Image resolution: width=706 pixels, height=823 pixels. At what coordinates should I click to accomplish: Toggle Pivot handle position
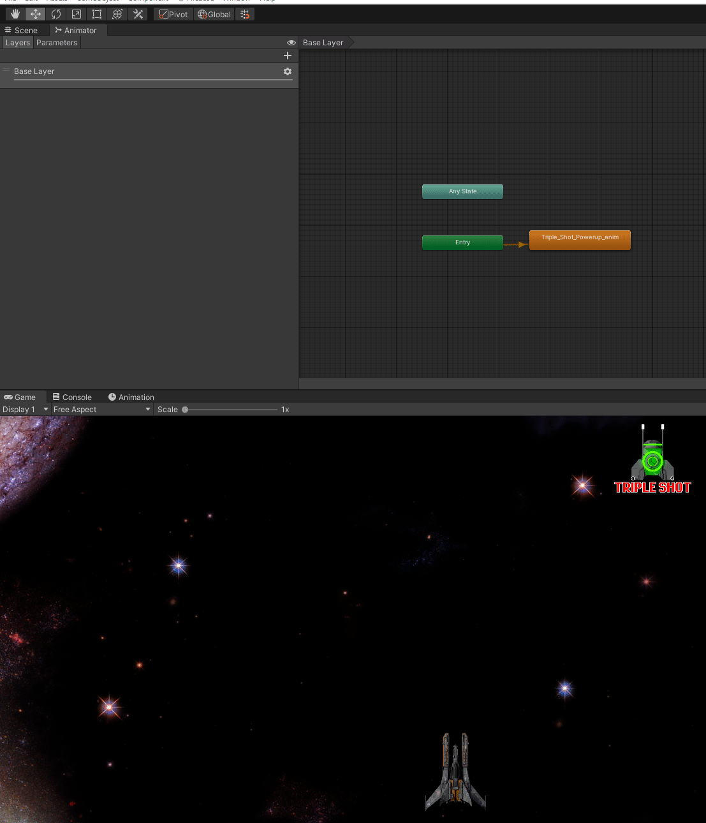[x=173, y=14]
